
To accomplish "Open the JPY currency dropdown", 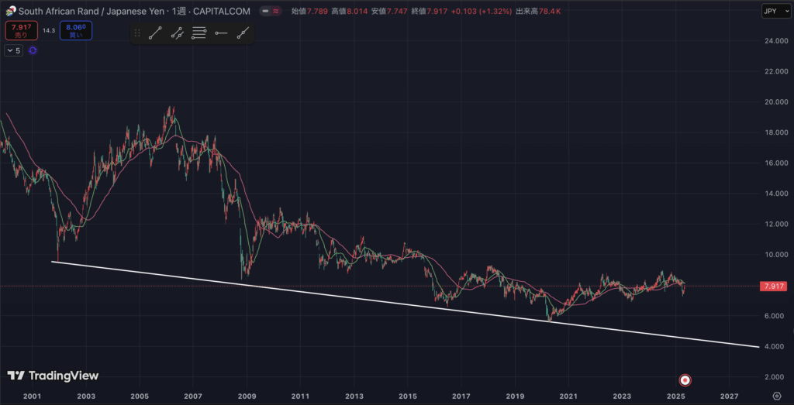I will (775, 11).
